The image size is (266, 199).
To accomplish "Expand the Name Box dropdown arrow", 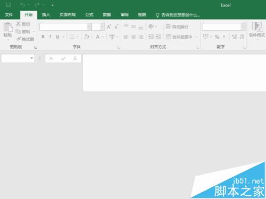I will [31, 58].
